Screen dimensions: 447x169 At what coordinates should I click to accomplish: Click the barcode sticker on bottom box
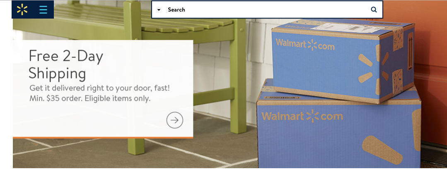[x=283, y=98]
